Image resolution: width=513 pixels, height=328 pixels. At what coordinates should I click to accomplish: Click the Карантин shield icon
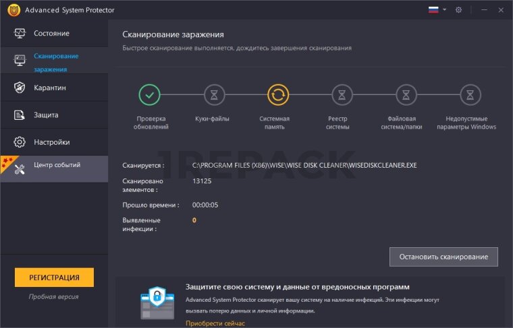[20, 88]
